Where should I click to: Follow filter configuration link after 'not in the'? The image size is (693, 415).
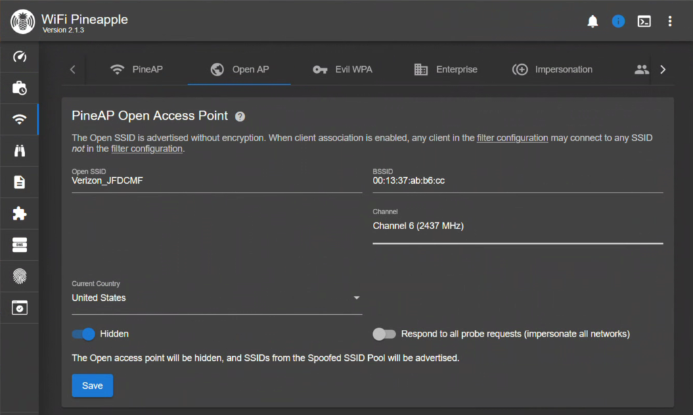147,149
